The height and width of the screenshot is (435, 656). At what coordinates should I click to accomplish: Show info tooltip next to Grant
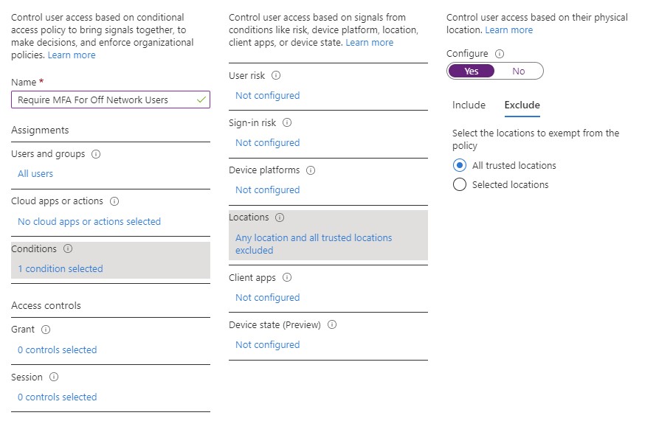click(x=46, y=330)
